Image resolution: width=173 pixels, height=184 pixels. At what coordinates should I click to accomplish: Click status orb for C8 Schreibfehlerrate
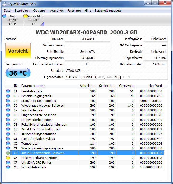coord(8,167)
